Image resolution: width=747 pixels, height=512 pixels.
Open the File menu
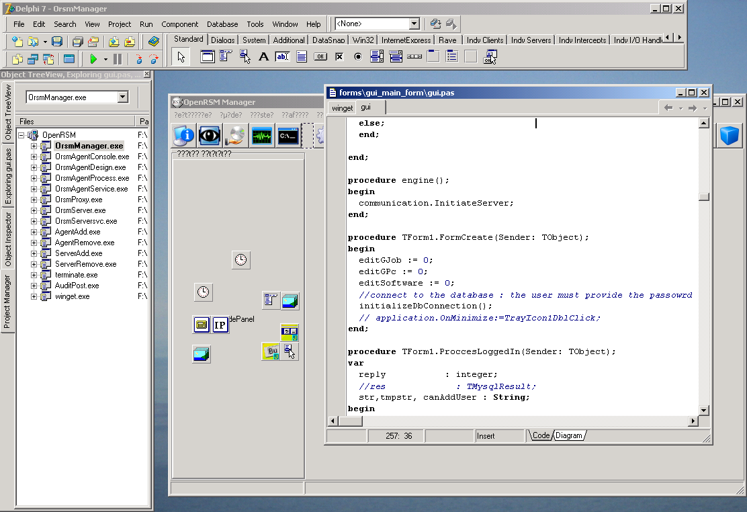(19, 24)
